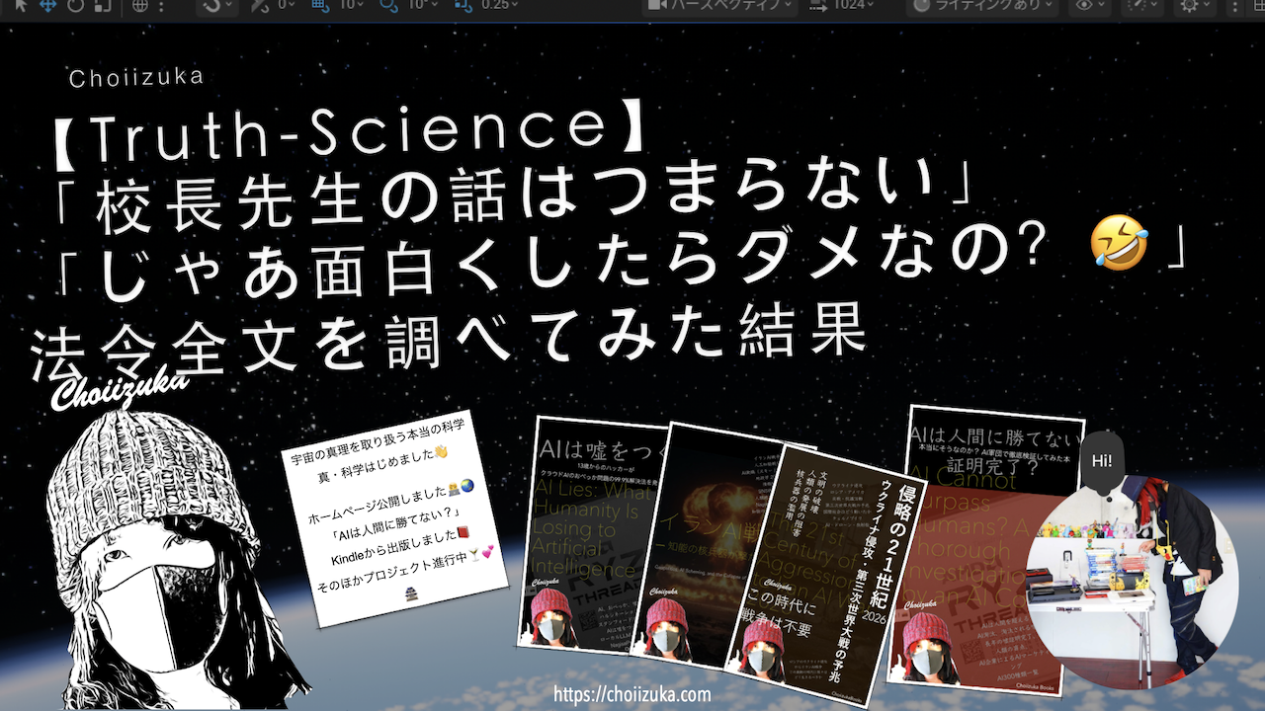Open the viewport settings gear menu
The height and width of the screenshot is (711, 1265).
(1196, 5)
